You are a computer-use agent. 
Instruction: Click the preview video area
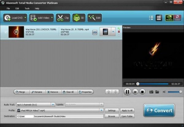[x=153, y=55]
